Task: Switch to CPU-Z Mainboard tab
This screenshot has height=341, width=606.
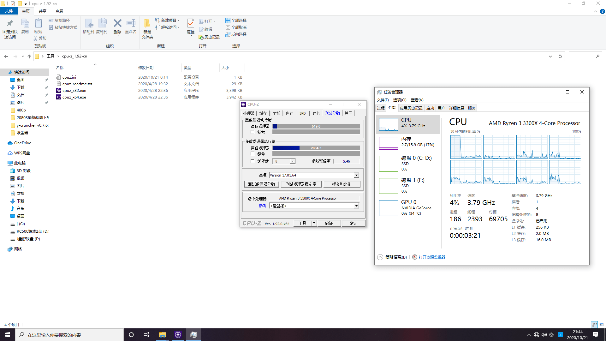Action: (x=276, y=113)
